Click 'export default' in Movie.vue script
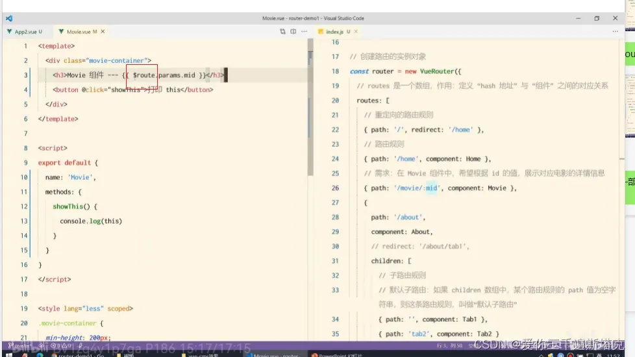 pyautogui.click(x=64, y=163)
